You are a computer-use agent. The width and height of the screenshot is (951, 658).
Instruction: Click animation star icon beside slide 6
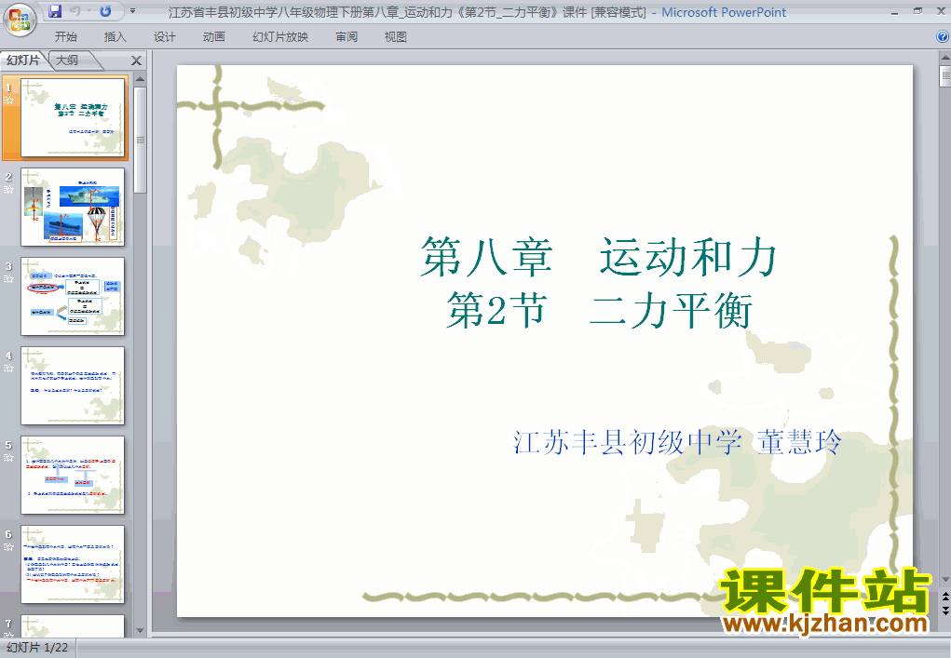point(8,547)
